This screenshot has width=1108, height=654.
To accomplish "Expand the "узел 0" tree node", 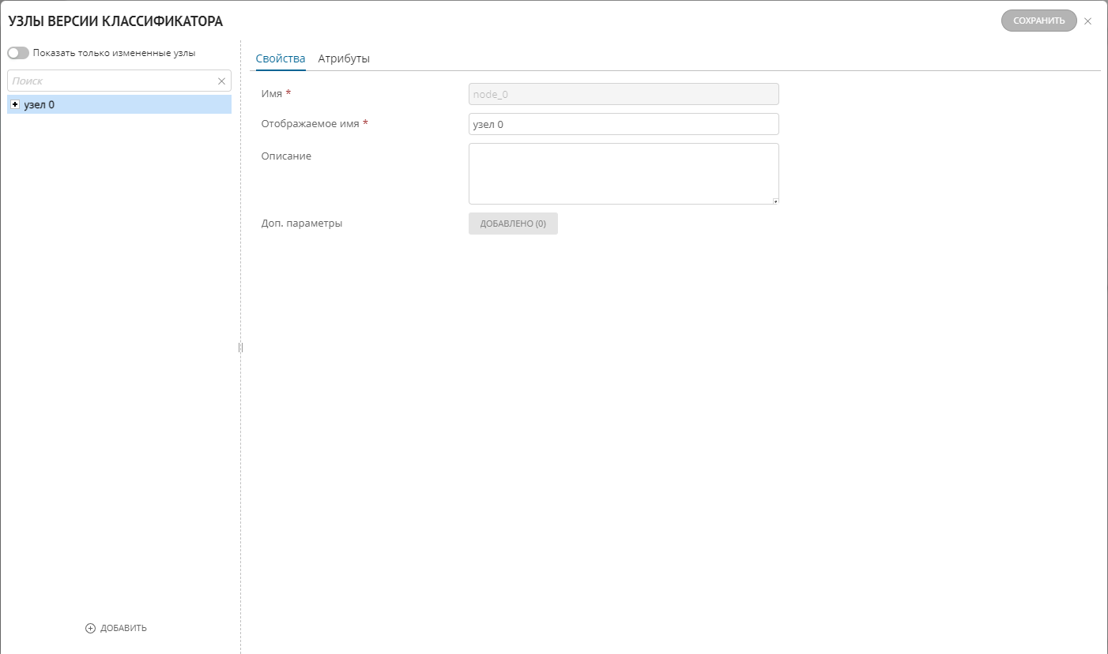I will tap(15, 104).
